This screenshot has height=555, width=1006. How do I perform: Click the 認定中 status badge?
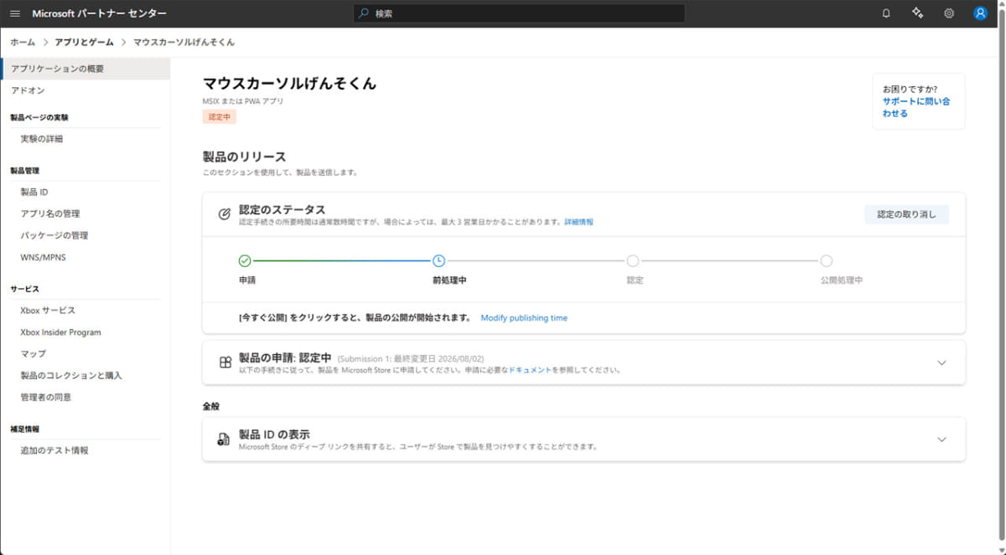point(220,117)
